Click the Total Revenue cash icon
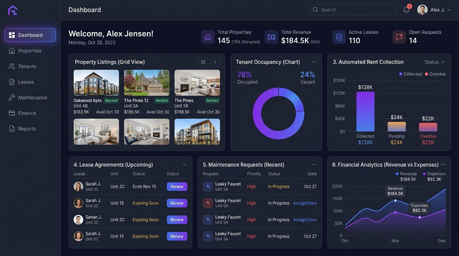This screenshot has width=459, height=256. tap(271, 37)
